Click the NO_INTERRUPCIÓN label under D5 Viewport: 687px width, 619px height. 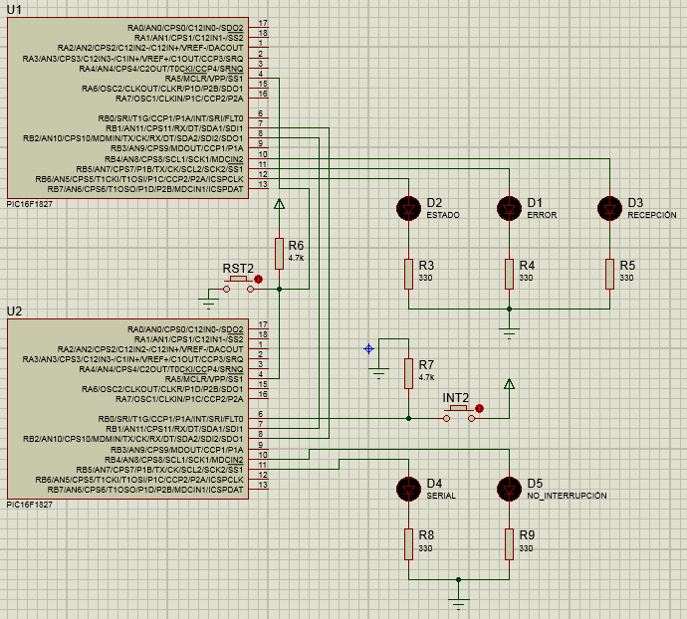(567, 496)
